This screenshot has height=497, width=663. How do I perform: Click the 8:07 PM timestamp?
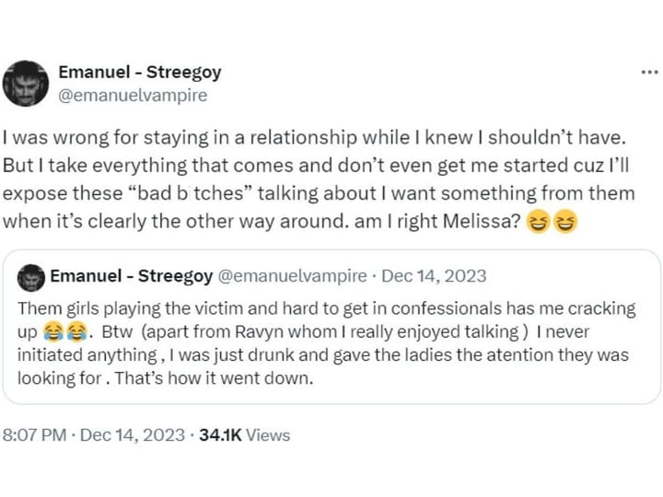[33, 435]
